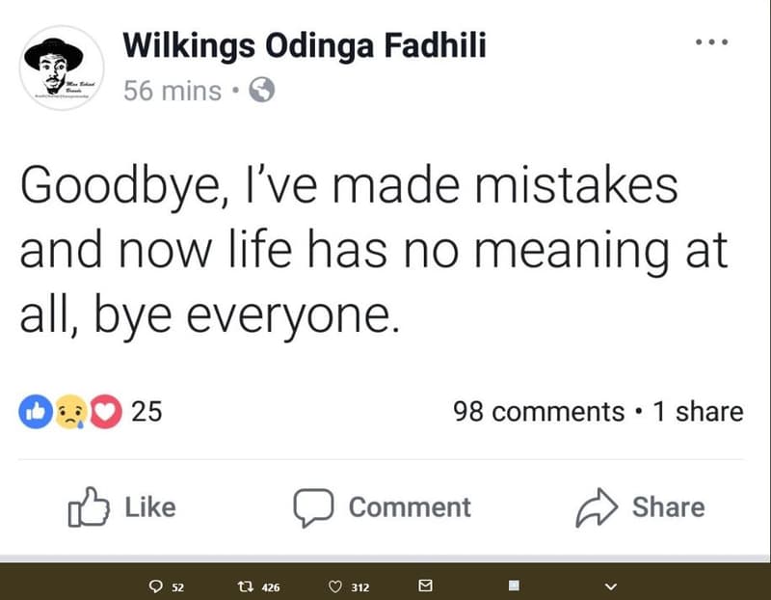The image size is (771, 600).
Task: Open Wilkings Odinga Fadhili's profile name
Action: pyautogui.click(x=303, y=44)
